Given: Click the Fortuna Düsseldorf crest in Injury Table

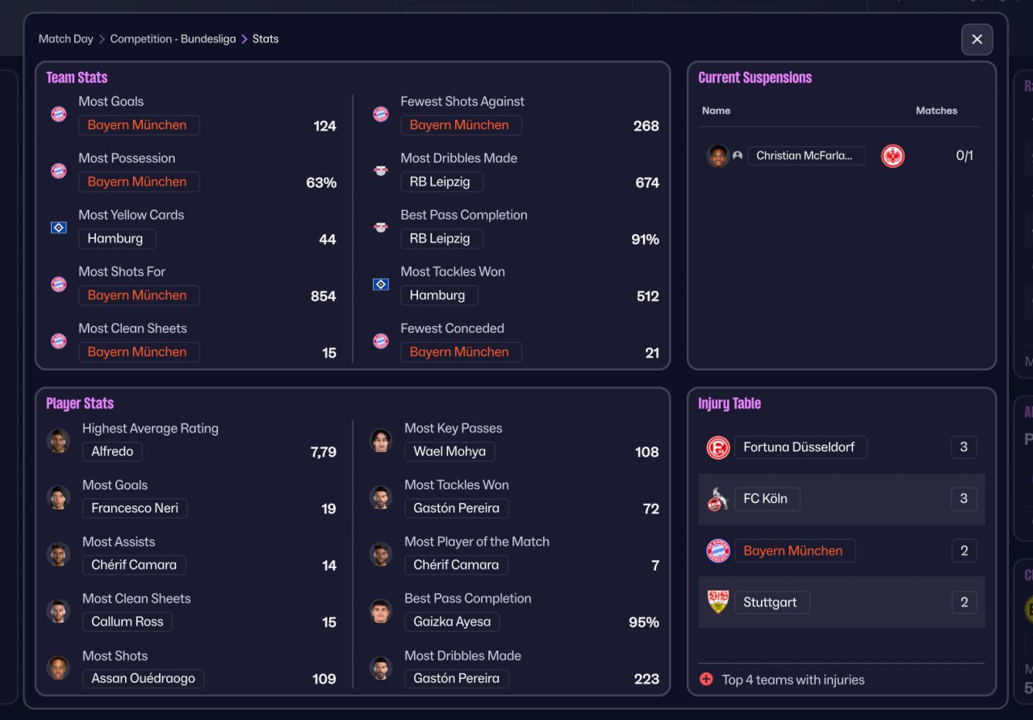Looking at the screenshot, I should click(718, 447).
